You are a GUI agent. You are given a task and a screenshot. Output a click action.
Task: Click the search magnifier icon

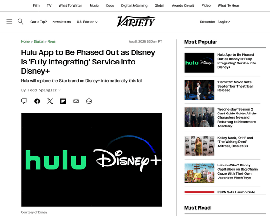click(20, 22)
